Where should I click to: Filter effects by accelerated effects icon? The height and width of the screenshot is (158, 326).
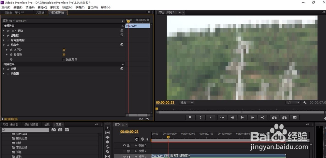click(54, 130)
